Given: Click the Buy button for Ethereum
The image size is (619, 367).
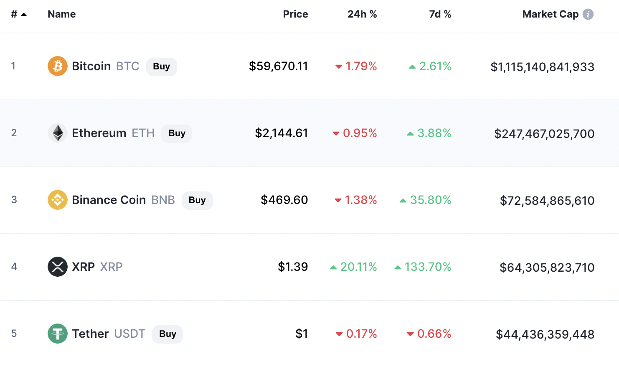Looking at the screenshot, I should point(177,133).
